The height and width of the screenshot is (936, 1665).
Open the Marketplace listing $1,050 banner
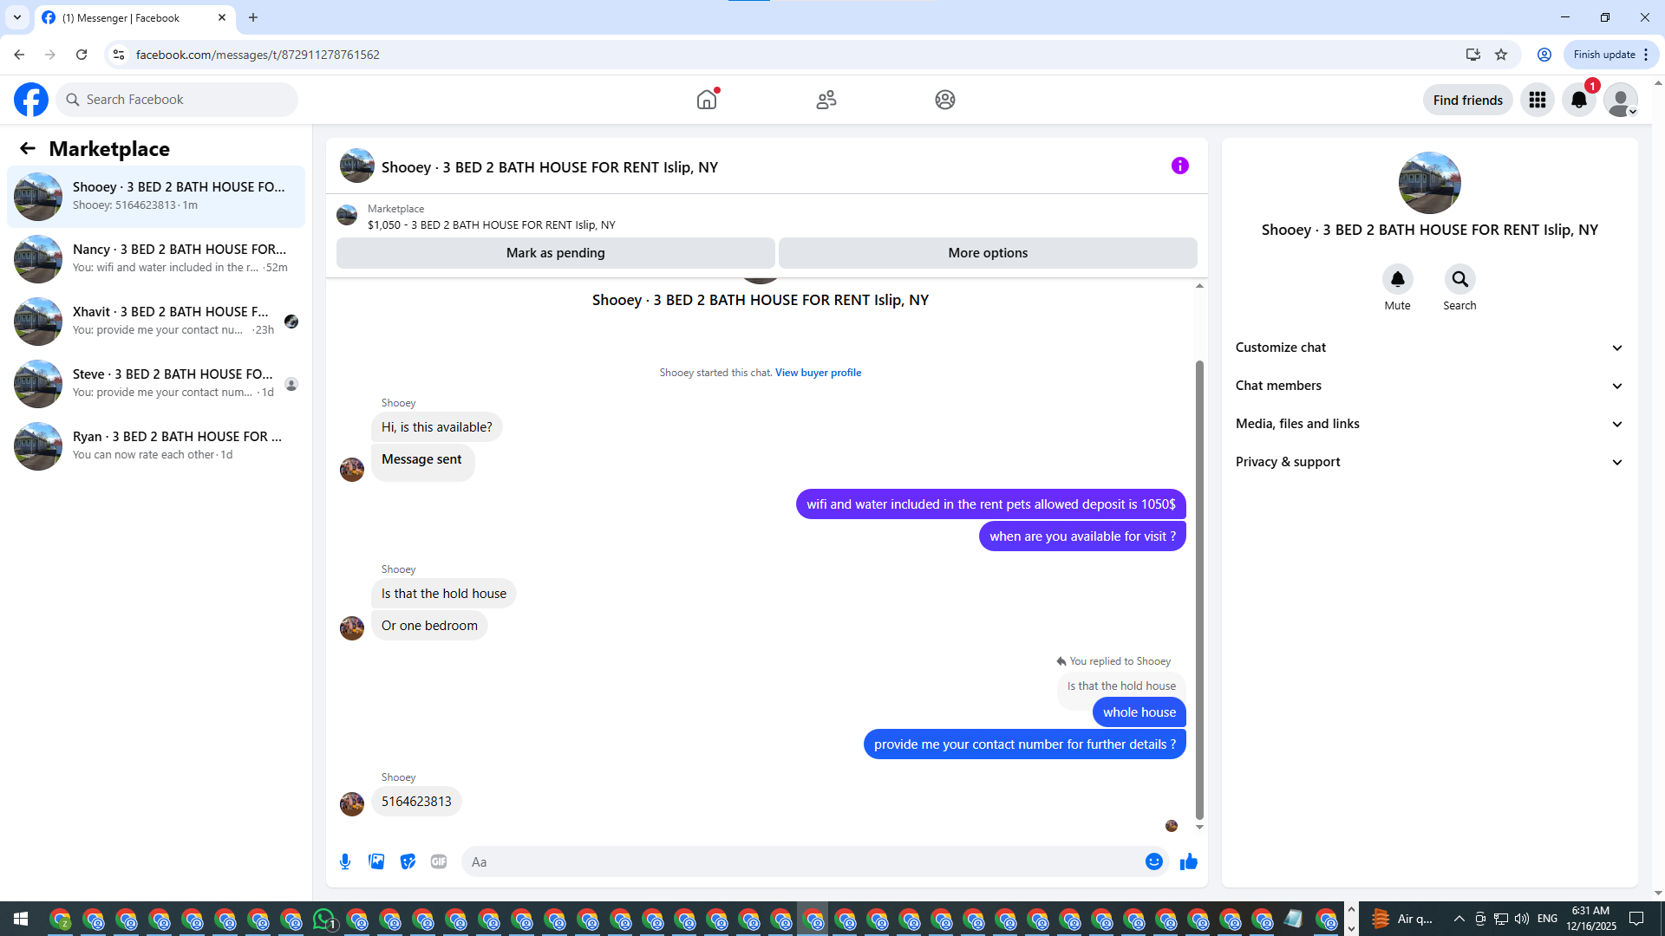[491, 217]
